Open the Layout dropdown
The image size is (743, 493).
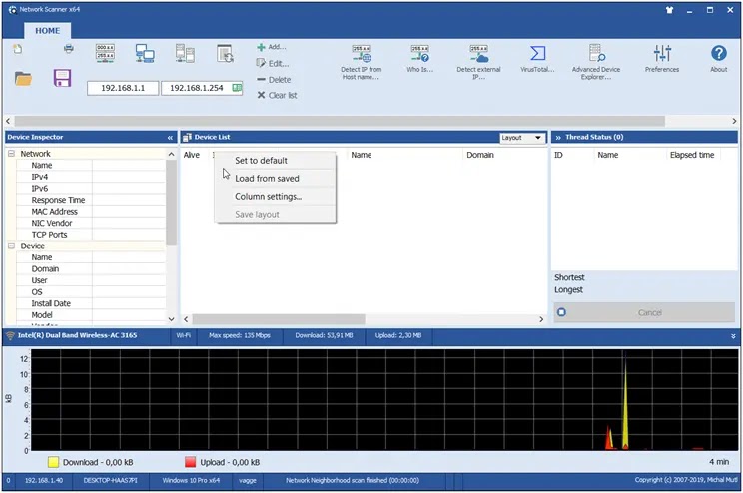(521, 138)
